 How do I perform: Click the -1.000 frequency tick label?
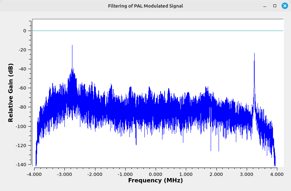tap(125, 173)
